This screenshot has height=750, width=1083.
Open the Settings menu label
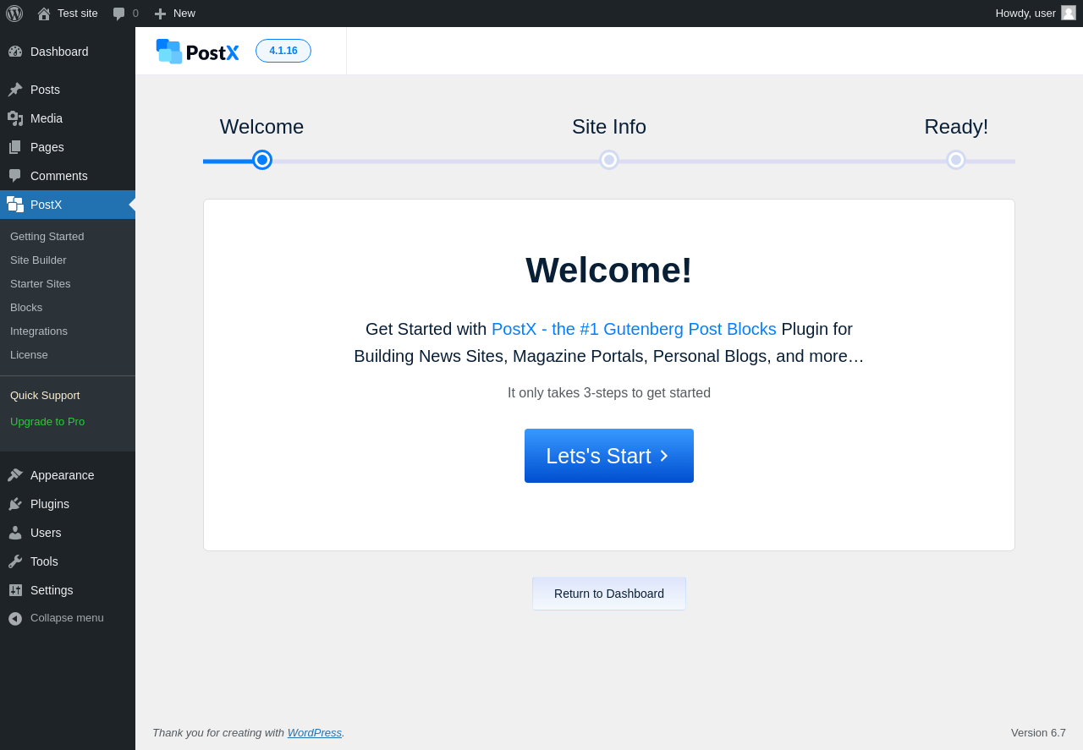[52, 590]
